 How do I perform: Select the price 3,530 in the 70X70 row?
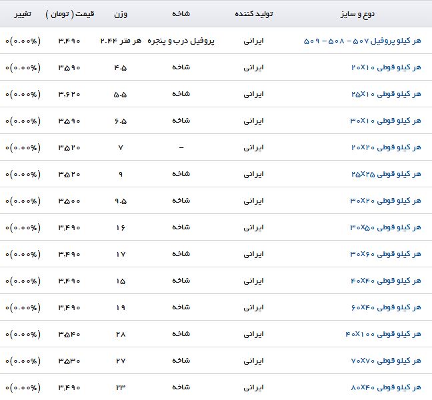69,361
